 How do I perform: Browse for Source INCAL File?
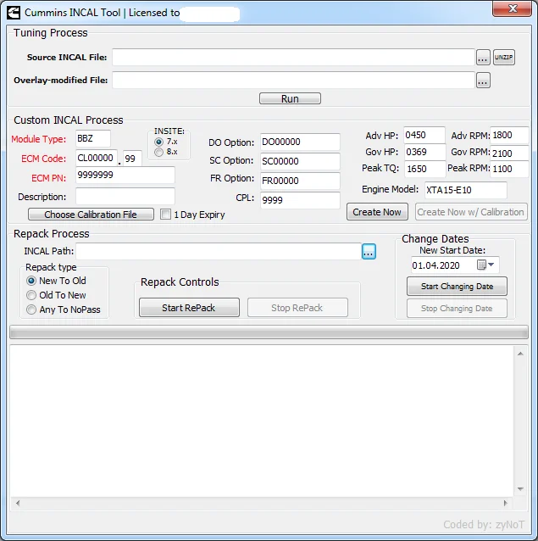point(483,58)
